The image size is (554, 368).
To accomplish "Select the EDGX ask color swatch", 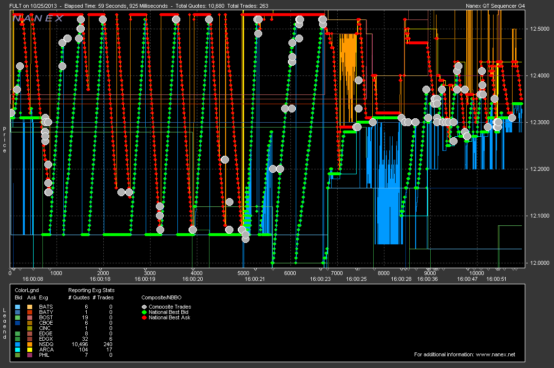I will 30,339.
